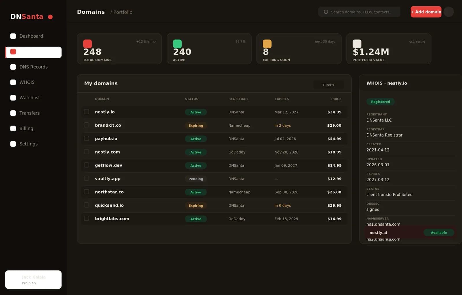Click the WHOIS sidebar icon
The height and width of the screenshot is (295, 462).
pos(13,82)
